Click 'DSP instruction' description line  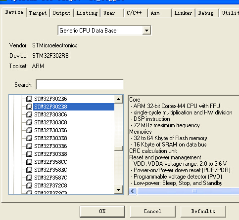click(x=150, y=119)
